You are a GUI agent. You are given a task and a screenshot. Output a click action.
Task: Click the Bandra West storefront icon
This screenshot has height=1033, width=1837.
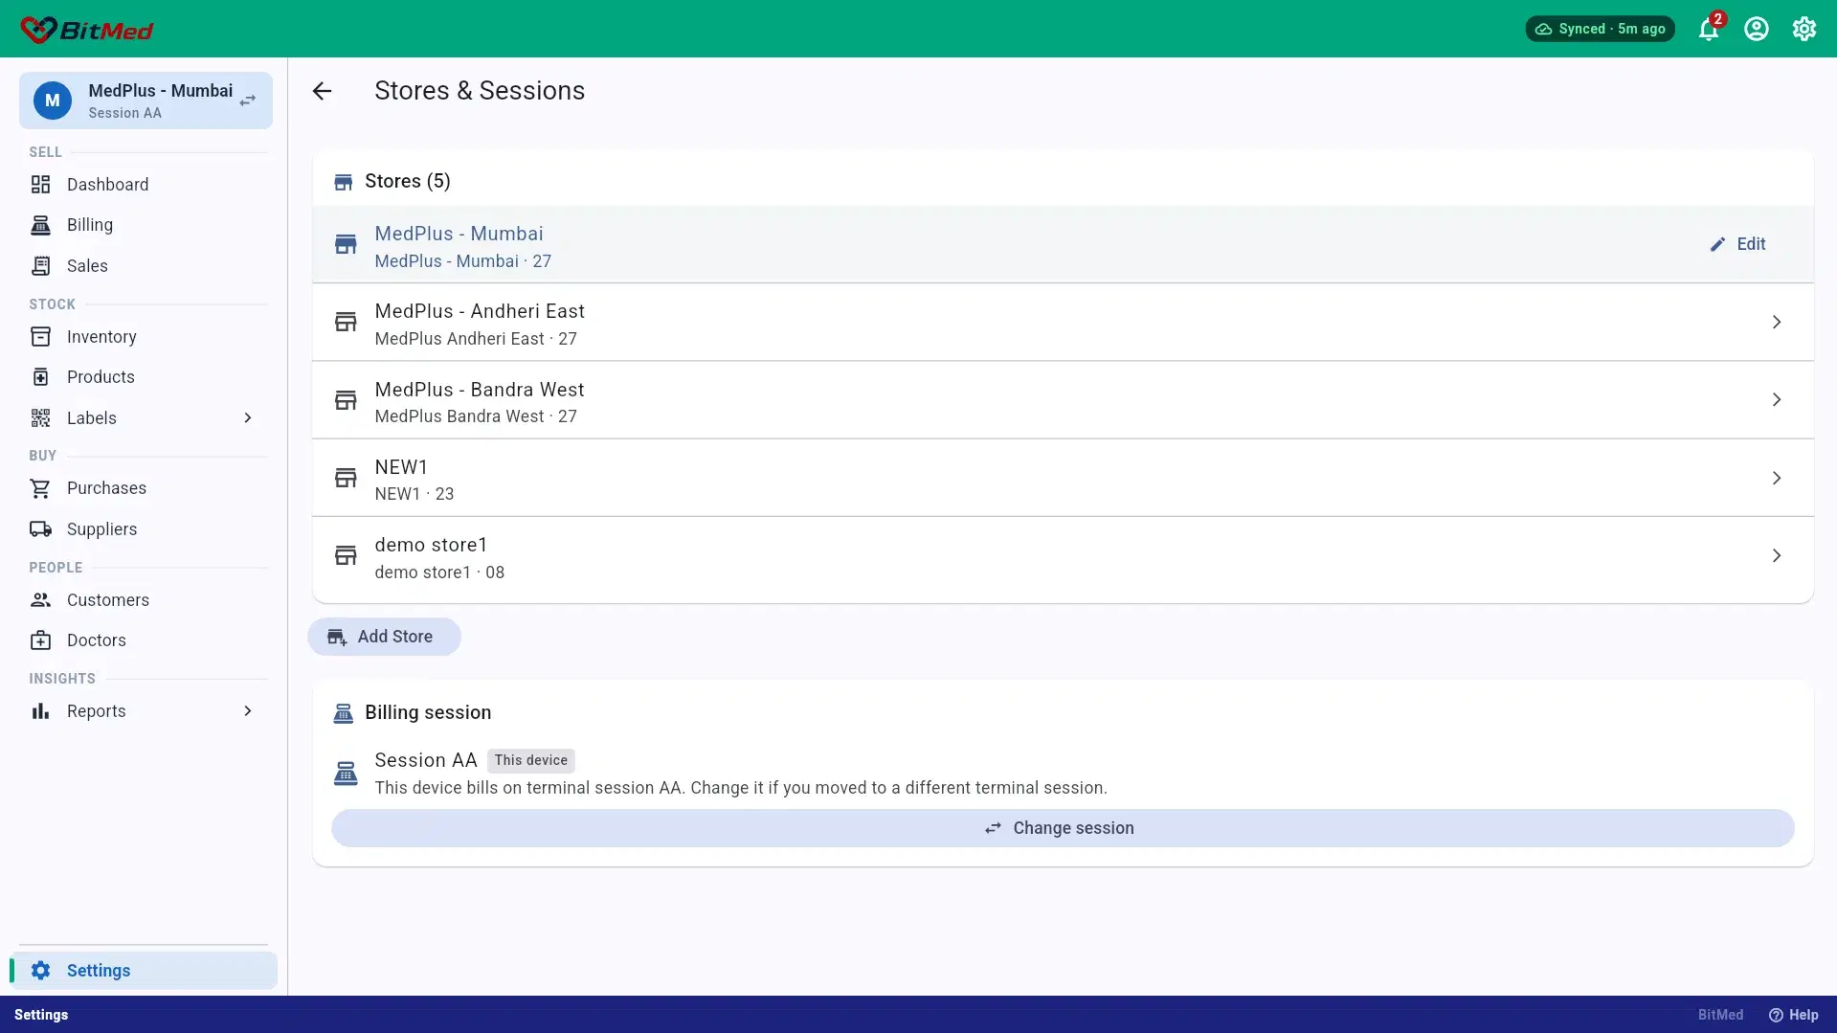pyautogui.click(x=346, y=400)
